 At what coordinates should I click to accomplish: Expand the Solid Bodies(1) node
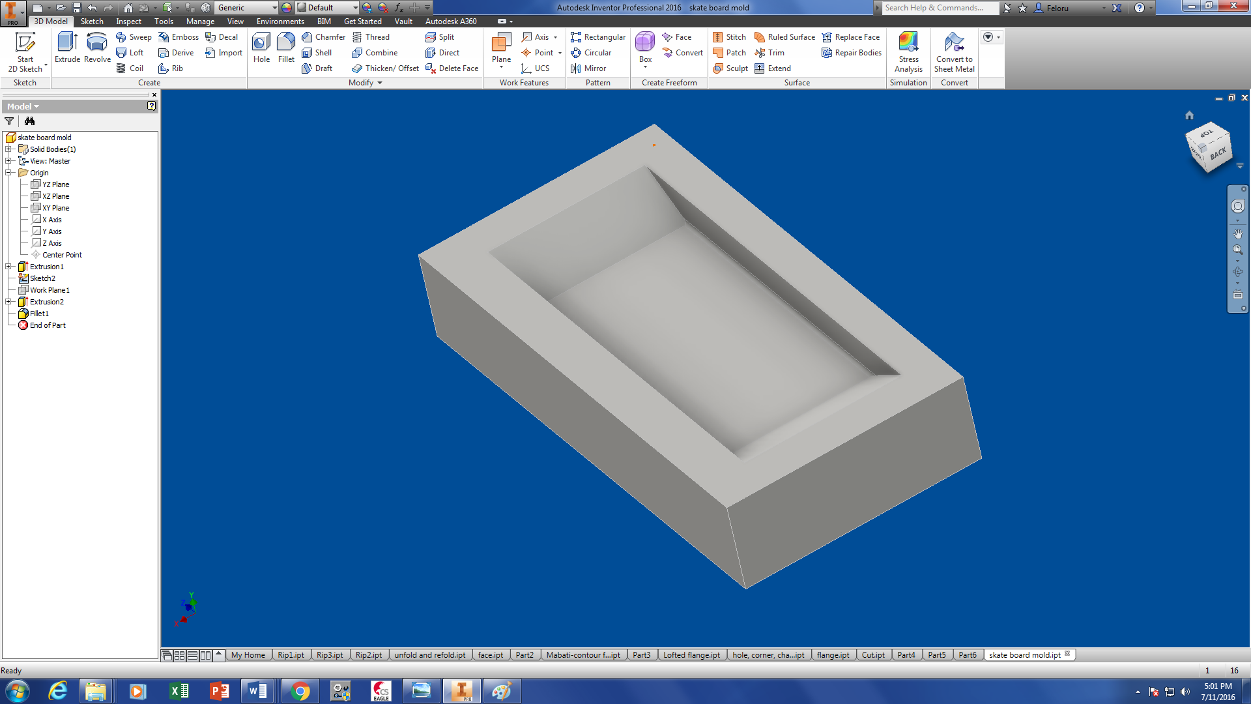click(x=8, y=149)
